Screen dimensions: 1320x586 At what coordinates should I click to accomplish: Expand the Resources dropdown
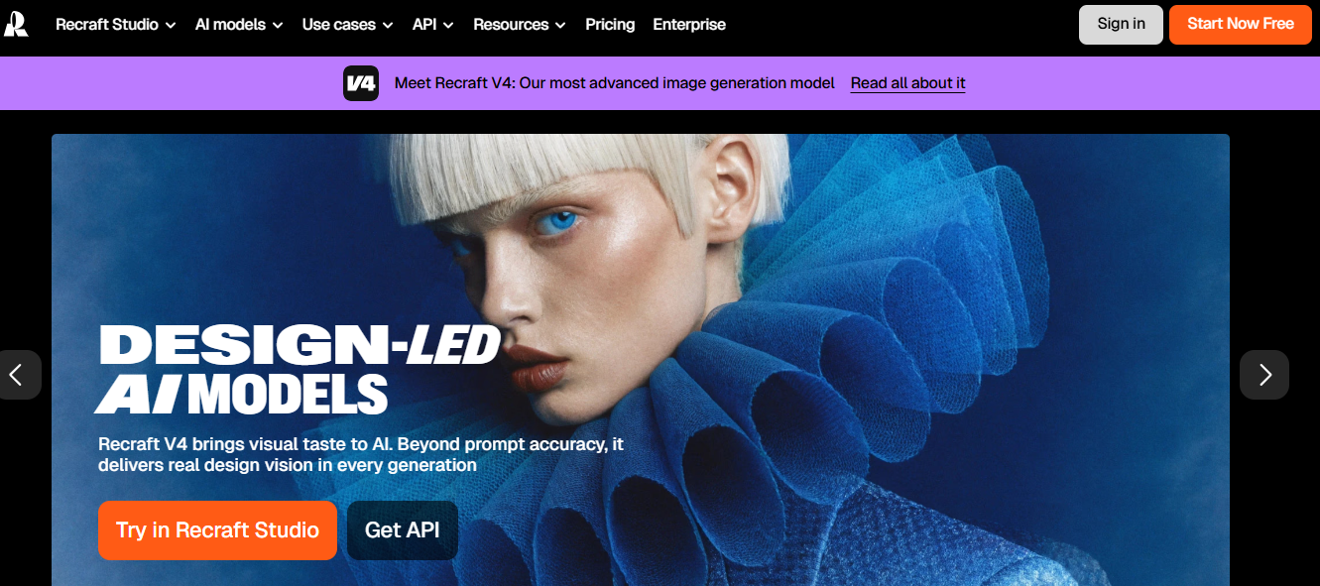[519, 24]
